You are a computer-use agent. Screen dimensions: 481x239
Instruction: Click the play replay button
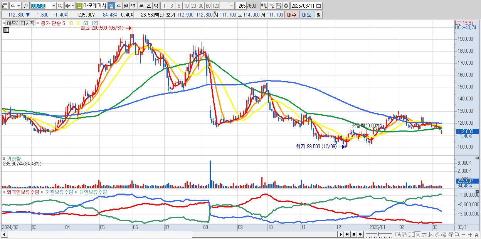click(341, 234)
